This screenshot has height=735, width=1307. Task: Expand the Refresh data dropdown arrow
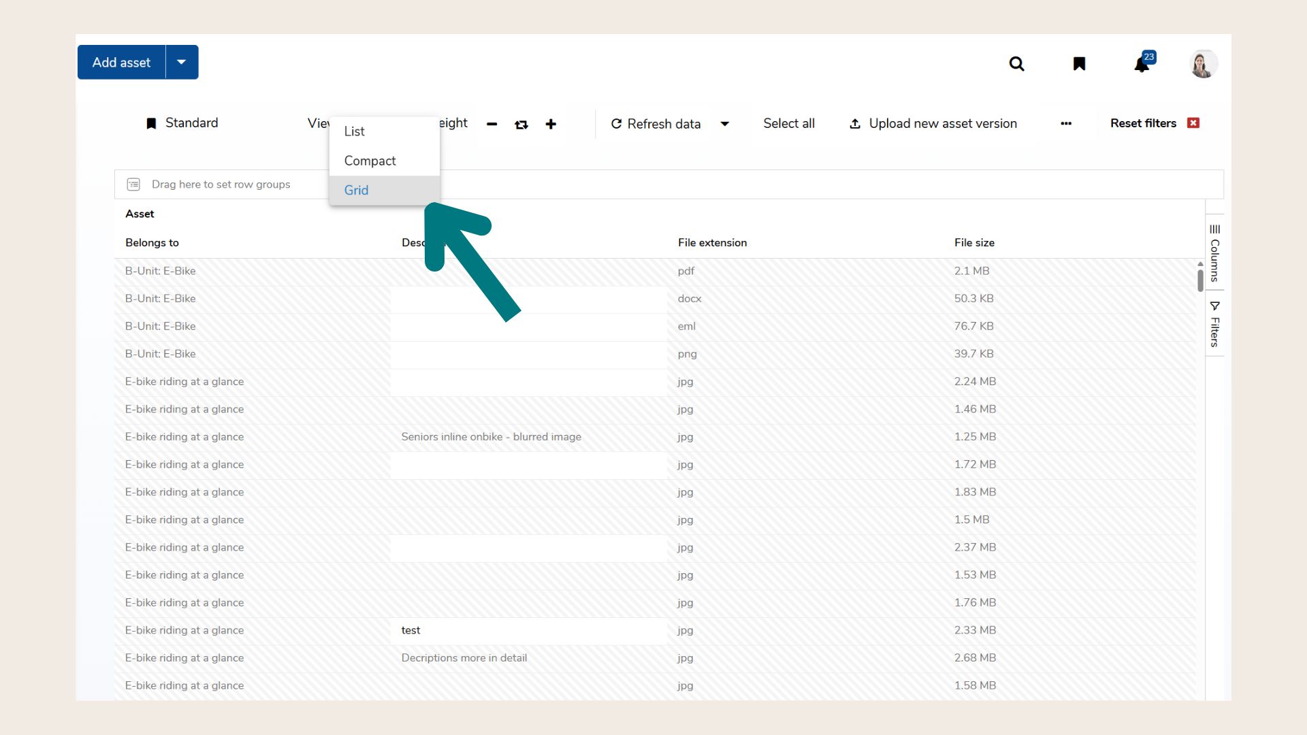(x=725, y=124)
